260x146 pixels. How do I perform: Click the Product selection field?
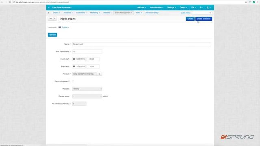[84, 74]
